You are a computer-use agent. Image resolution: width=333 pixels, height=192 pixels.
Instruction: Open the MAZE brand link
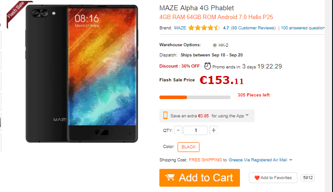click(x=180, y=28)
